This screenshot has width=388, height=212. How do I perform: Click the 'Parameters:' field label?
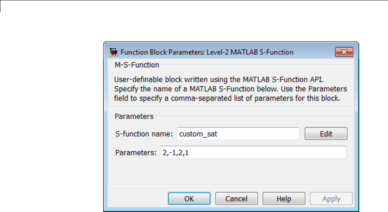[x=135, y=152]
